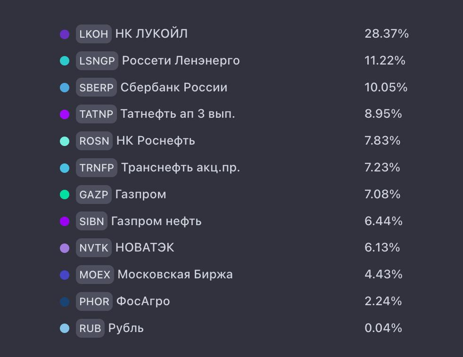This screenshot has width=463, height=357.
Task: Click the TATNP ticker label
Action: pos(96,114)
